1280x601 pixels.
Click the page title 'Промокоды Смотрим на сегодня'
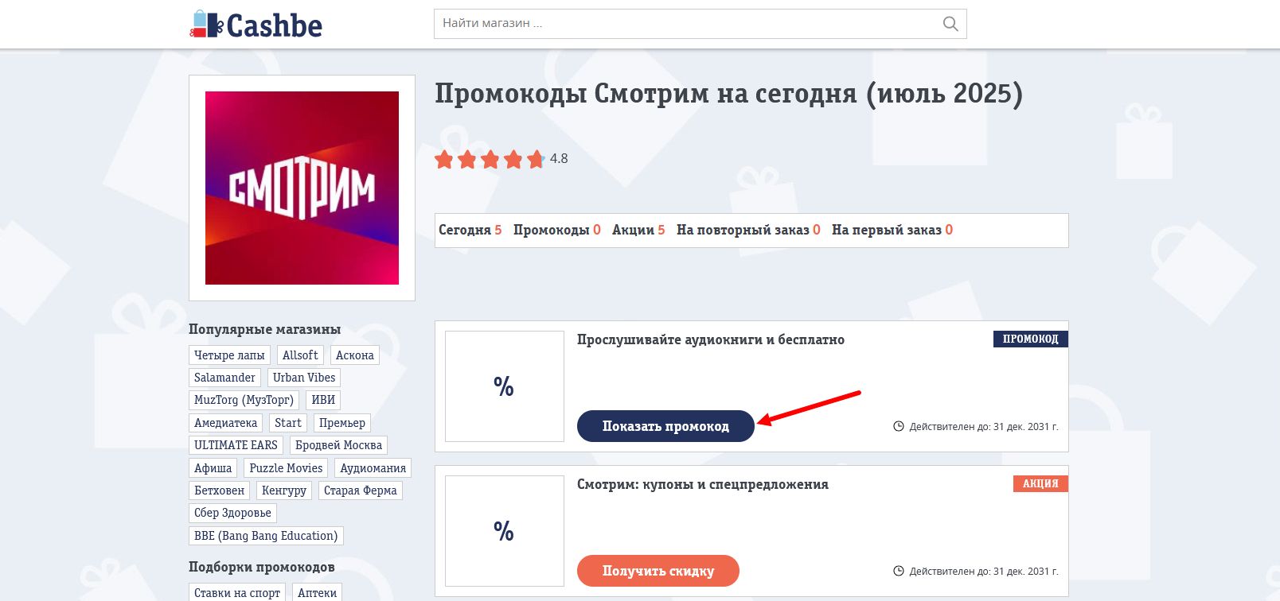coord(728,94)
